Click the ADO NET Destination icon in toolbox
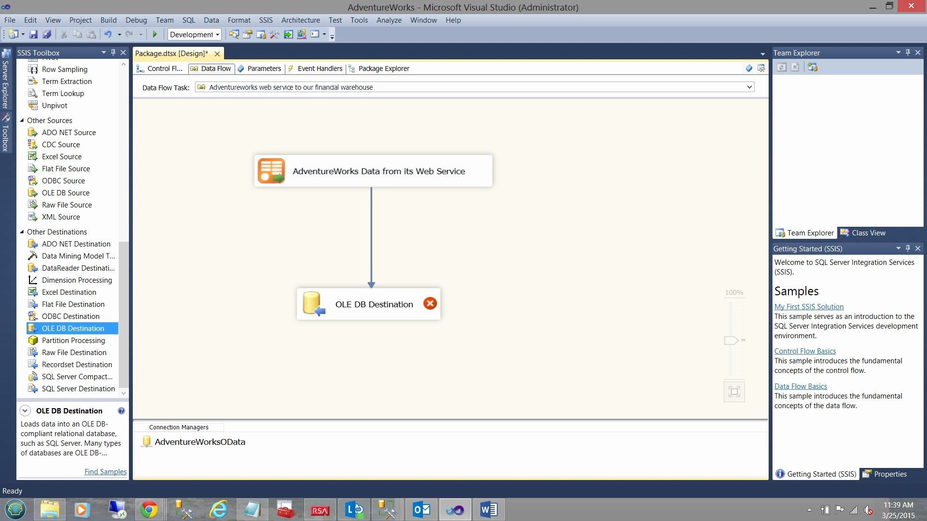 pos(33,244)
